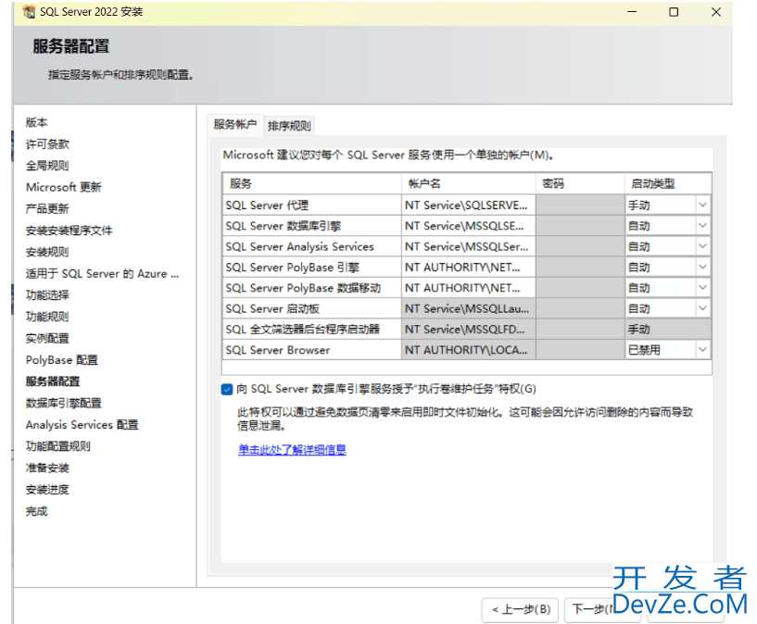757x624 pixels.
Task: Select 实例配置 step in the sidebar
Action: [x=47, y=339]
